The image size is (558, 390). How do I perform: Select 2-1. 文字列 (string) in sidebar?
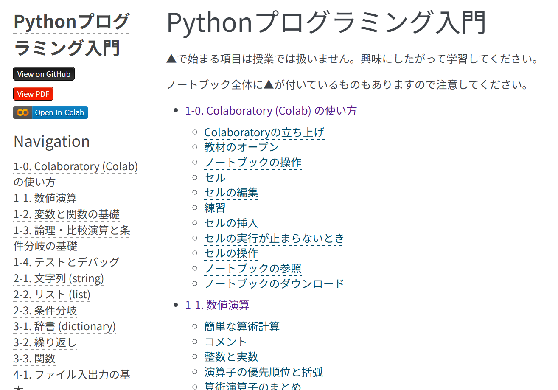[x=59, y=278]
